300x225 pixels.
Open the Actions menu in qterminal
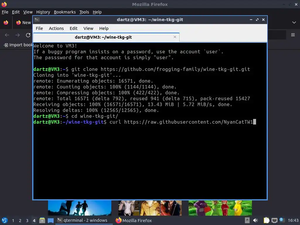coord(56,28)
